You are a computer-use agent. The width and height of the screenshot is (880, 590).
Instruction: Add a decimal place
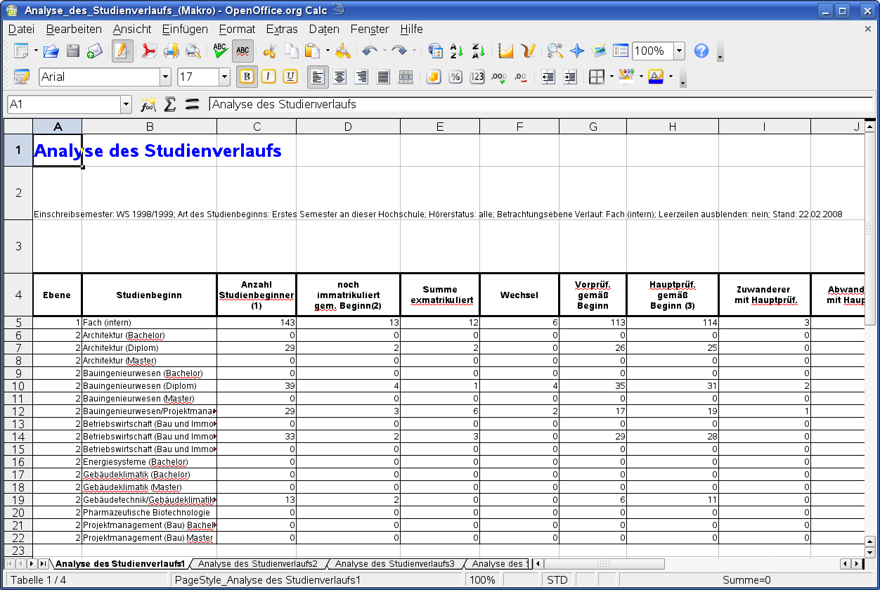click(x=499, y=77)
